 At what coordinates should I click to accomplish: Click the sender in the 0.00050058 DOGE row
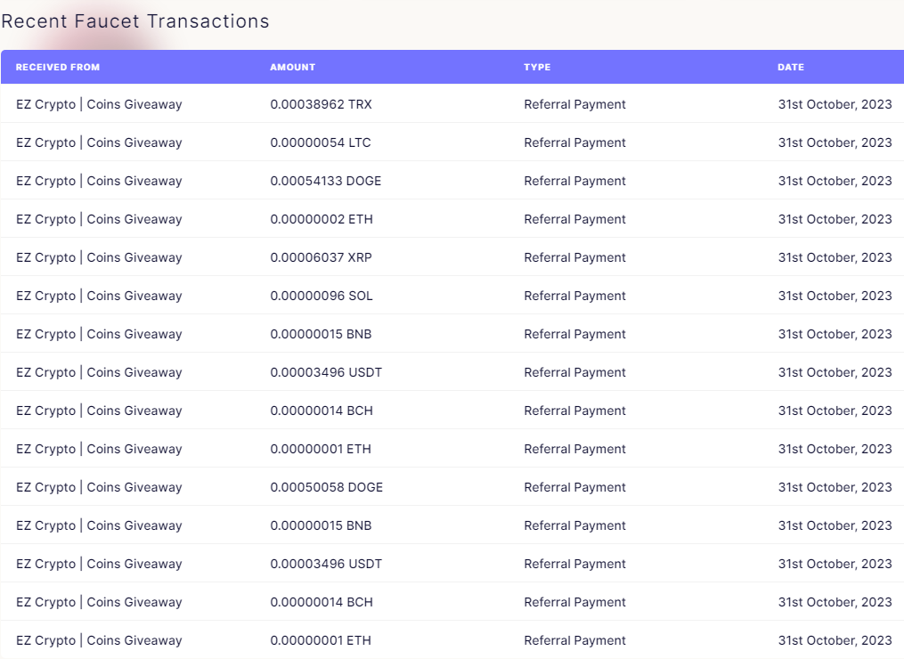pos(99,487)
